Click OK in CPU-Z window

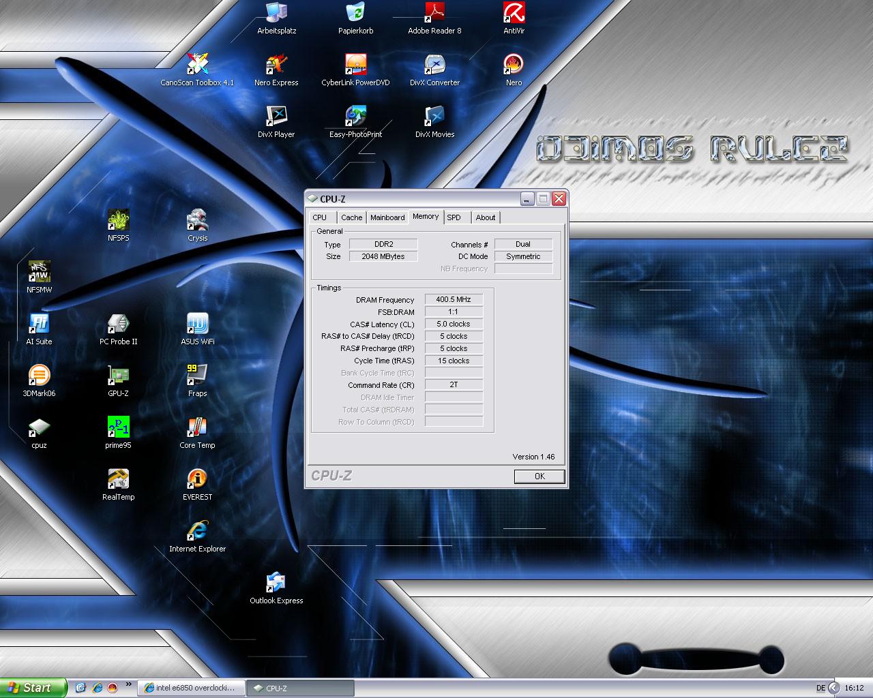pyautogui.click(x=539, y=476)
